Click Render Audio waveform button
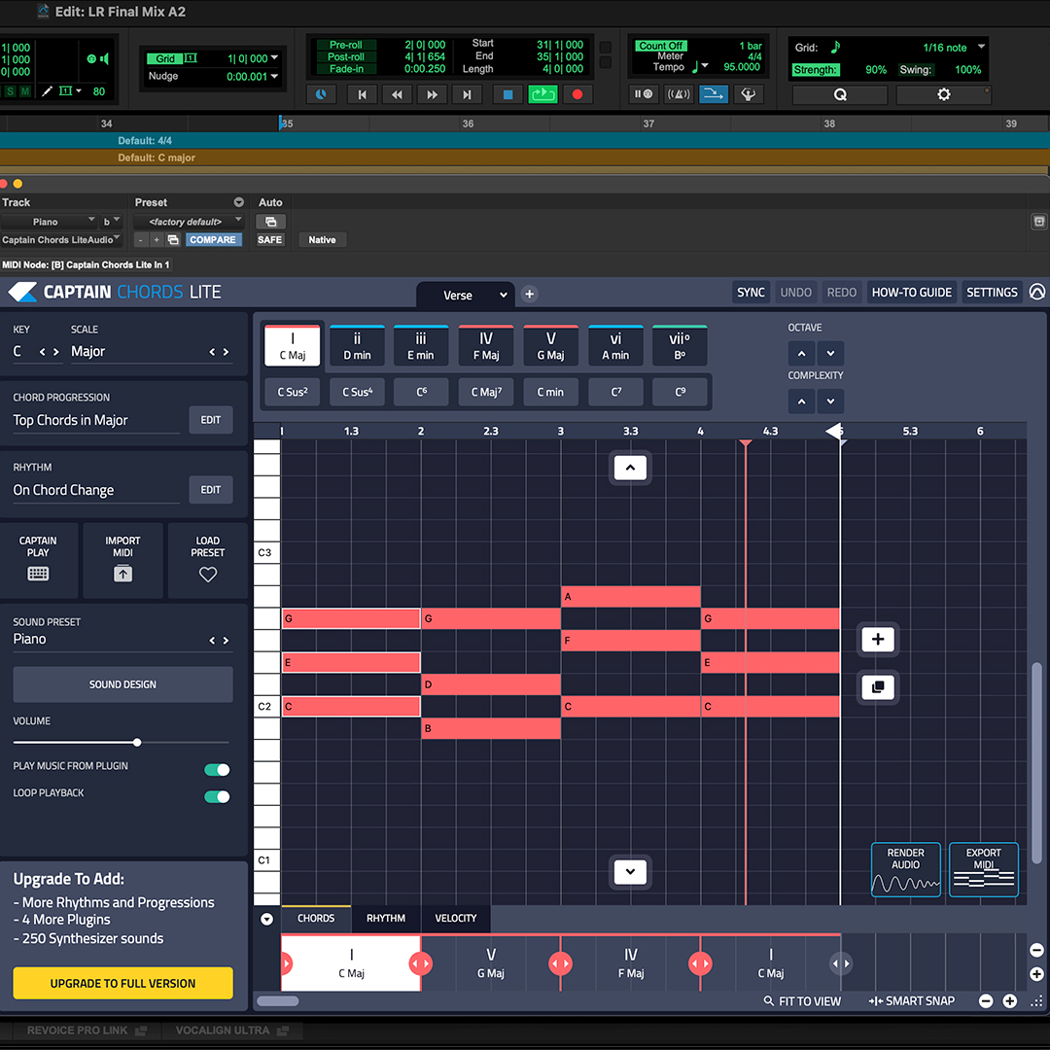This screenshot has height=1050, width=1050. pyautogui.click(x=905, y=869)
